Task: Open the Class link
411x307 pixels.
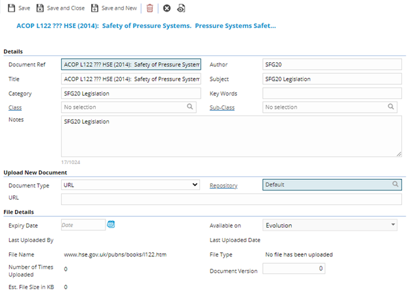Action: point(15,107)
